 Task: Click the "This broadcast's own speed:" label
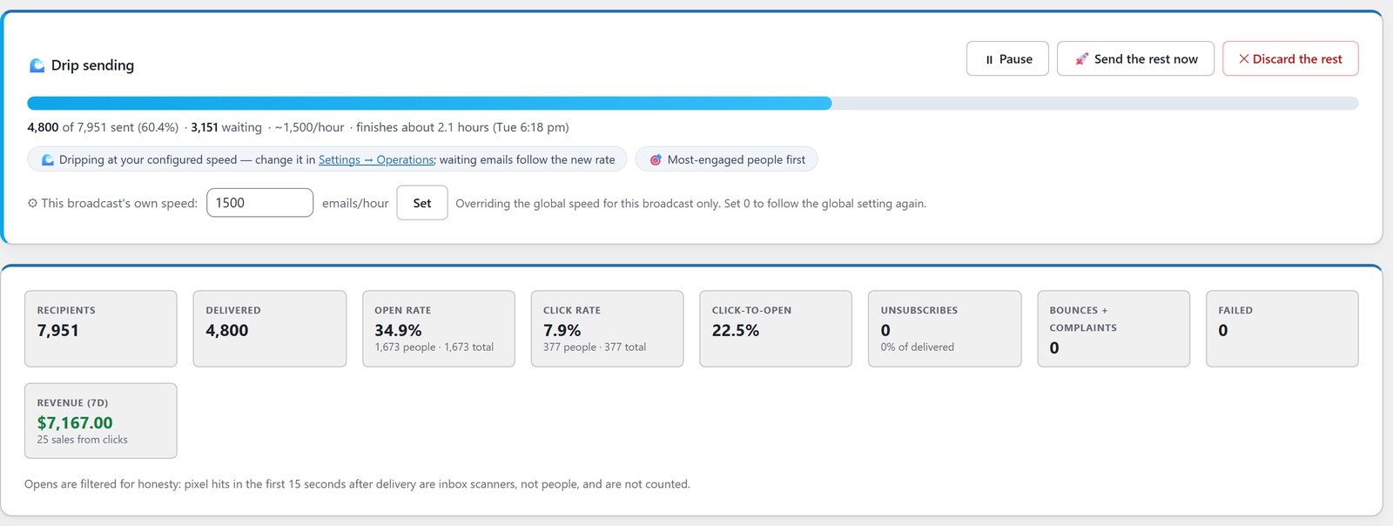click(119, 203)
